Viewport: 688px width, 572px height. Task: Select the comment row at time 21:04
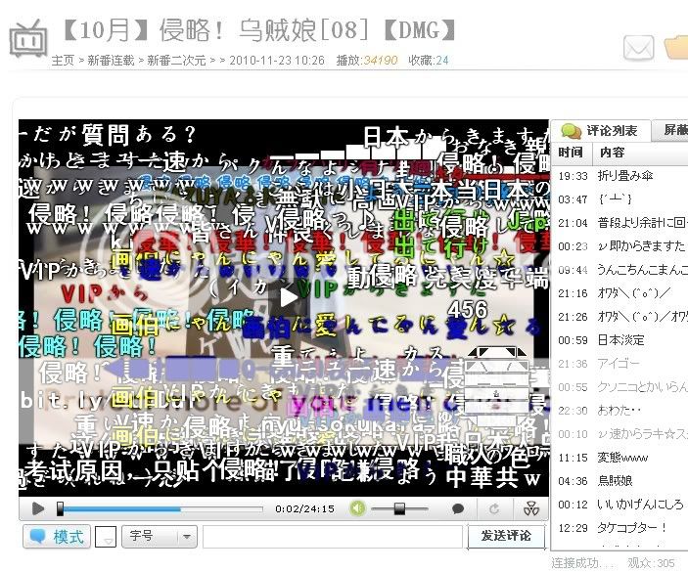619,223
